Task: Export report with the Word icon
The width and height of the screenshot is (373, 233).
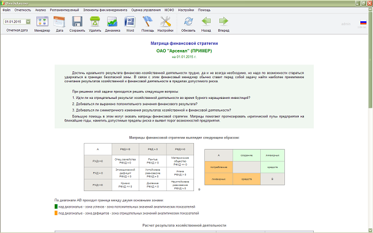Action: point(130,22)
